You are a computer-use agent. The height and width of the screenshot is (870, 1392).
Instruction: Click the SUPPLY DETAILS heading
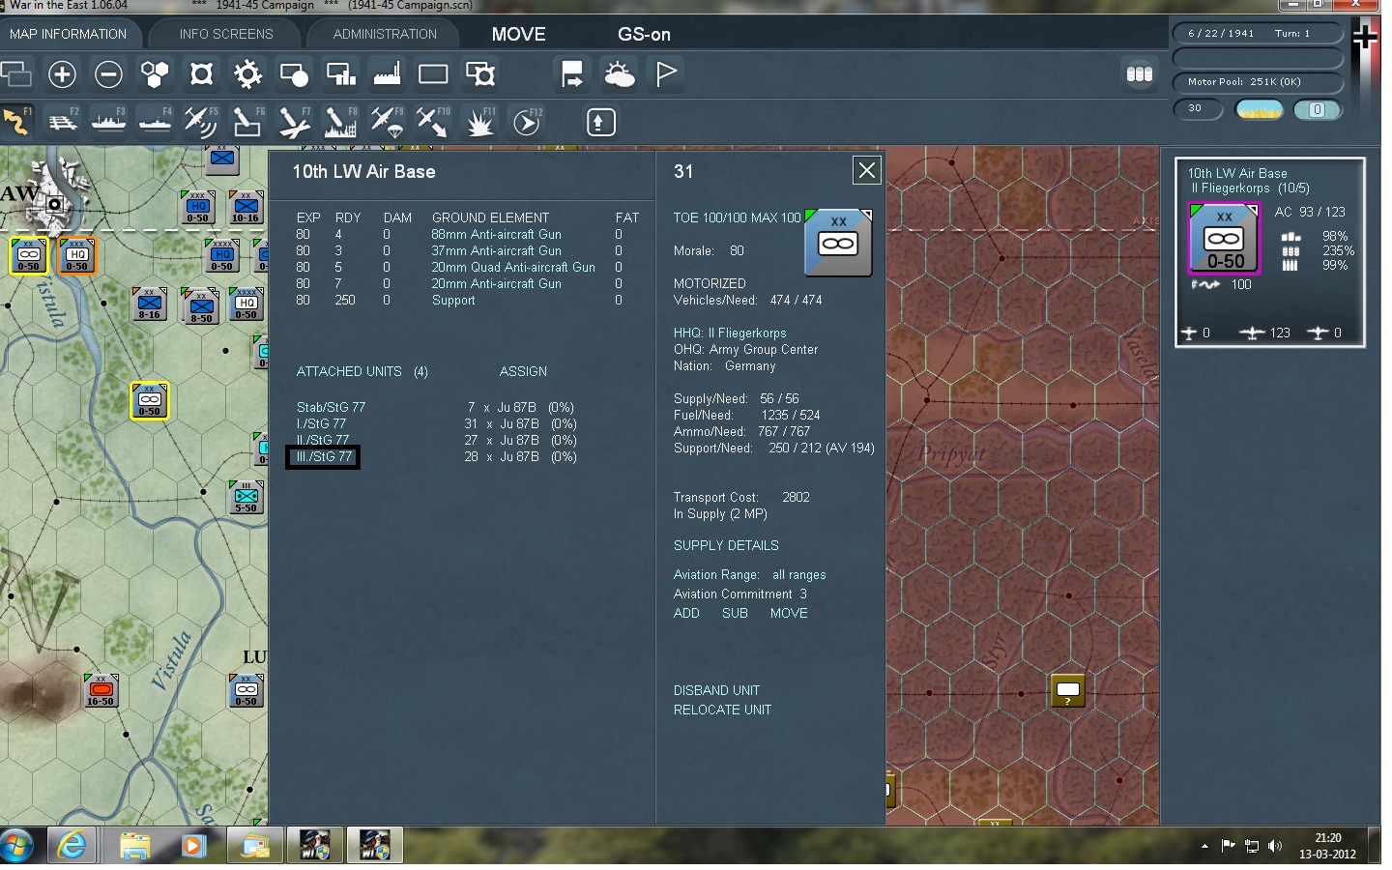point(726,545)
